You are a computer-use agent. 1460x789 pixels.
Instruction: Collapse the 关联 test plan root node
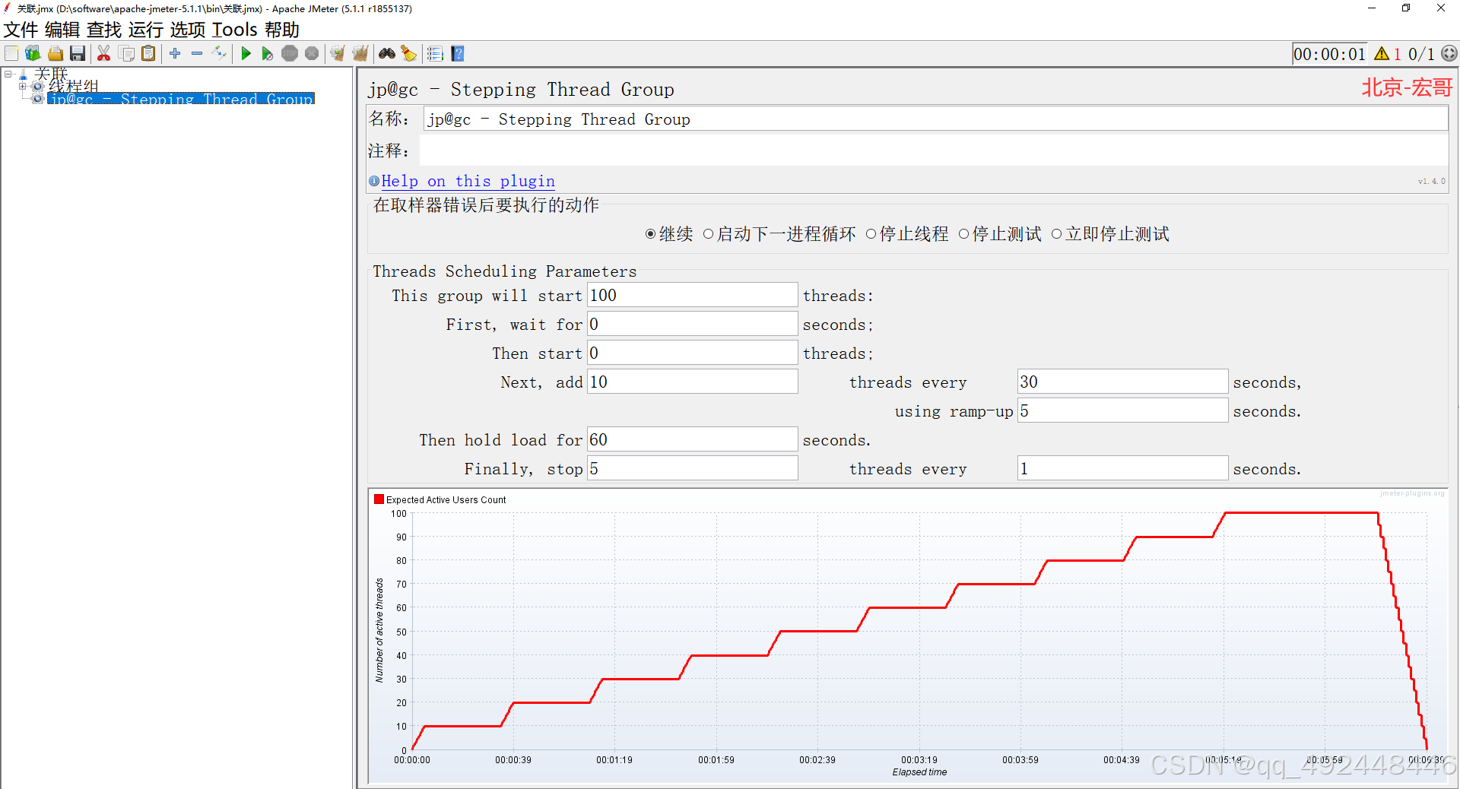(x=8, y=74)
